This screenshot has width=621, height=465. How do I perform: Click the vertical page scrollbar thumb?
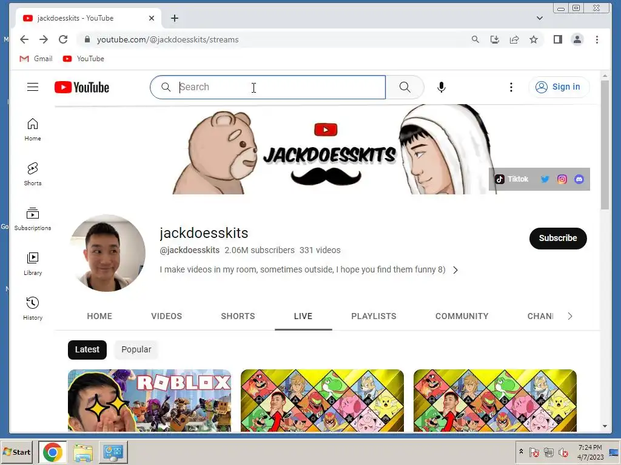(x=605, y=144)
